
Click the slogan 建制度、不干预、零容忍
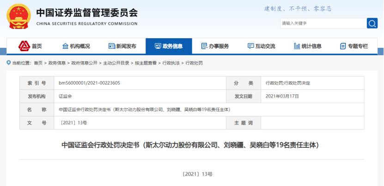(298, 9)
